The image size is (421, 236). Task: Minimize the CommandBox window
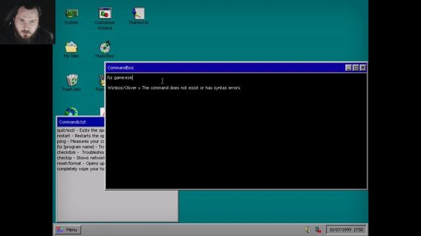click(x=348, y=68)
